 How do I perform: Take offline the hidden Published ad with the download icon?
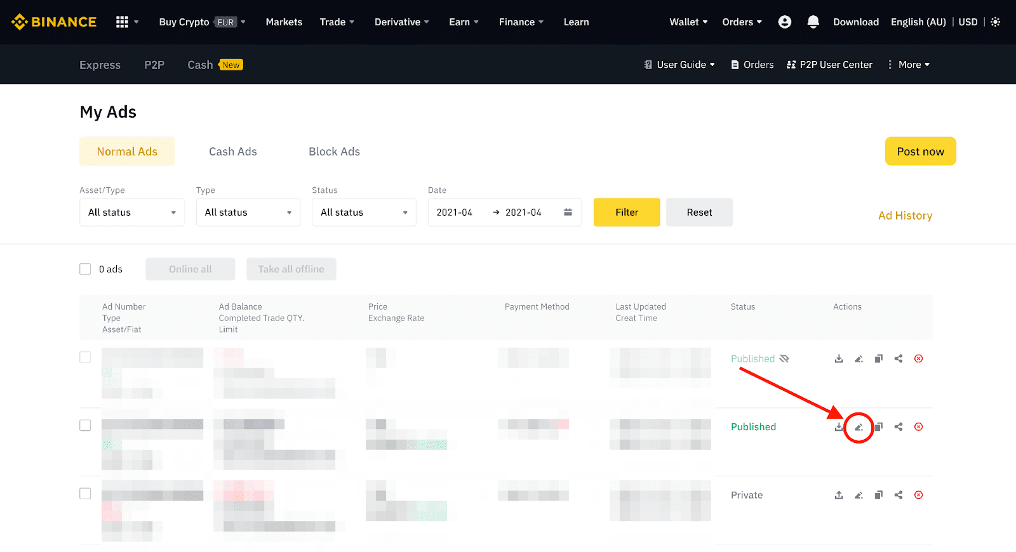coord(839,358)
